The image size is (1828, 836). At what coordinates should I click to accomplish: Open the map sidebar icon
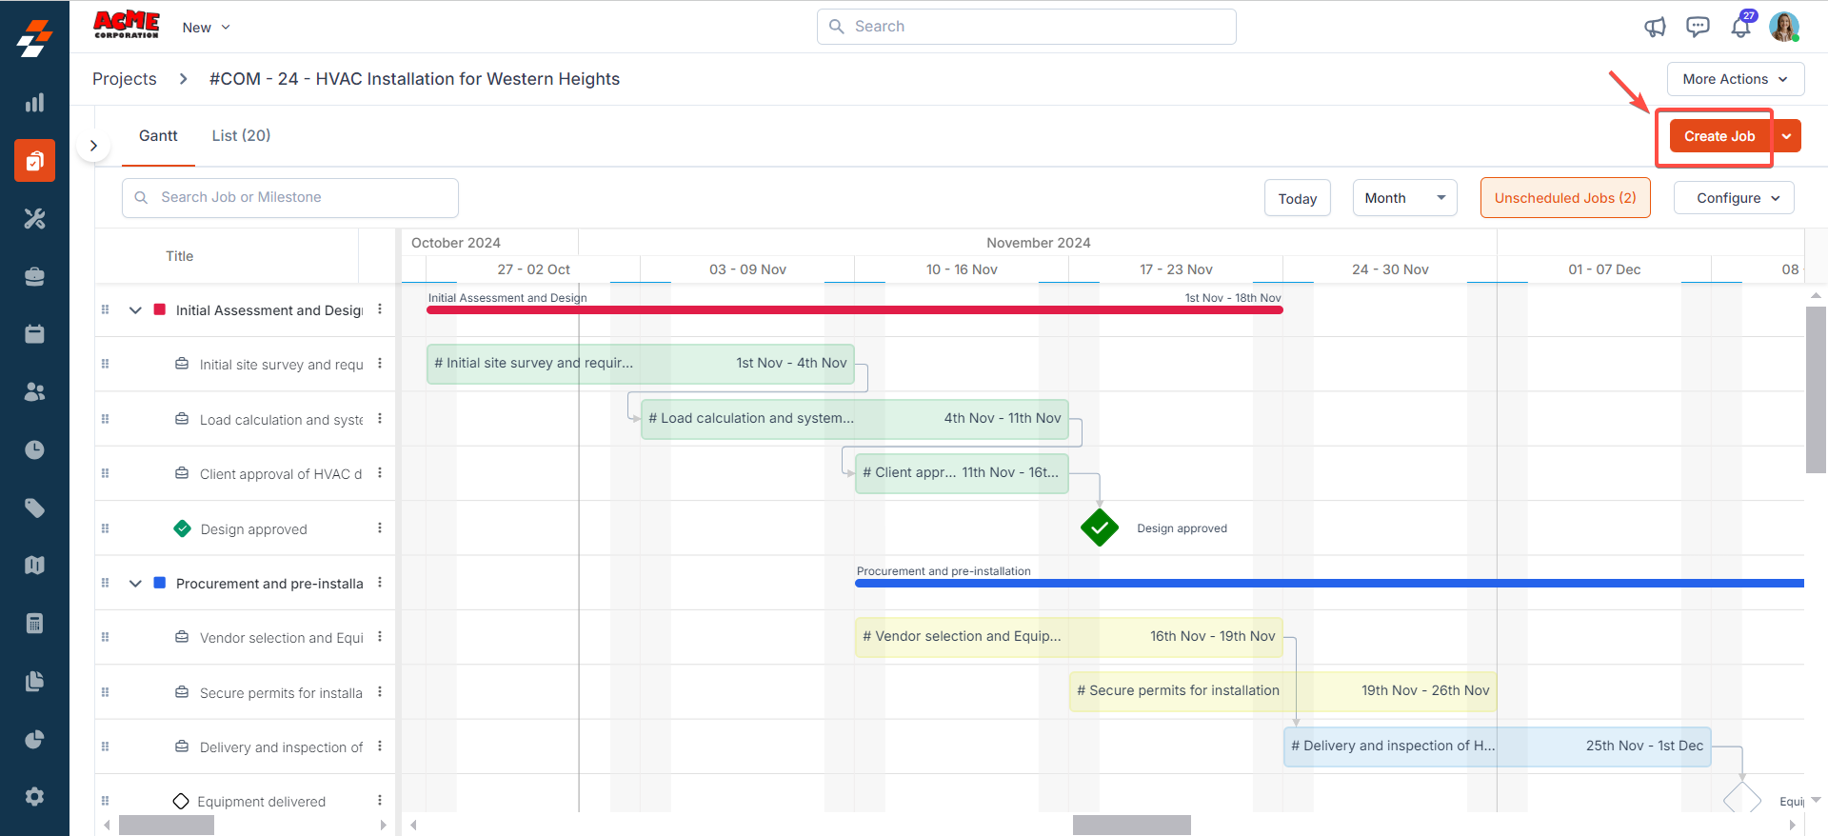click(34, 566)
